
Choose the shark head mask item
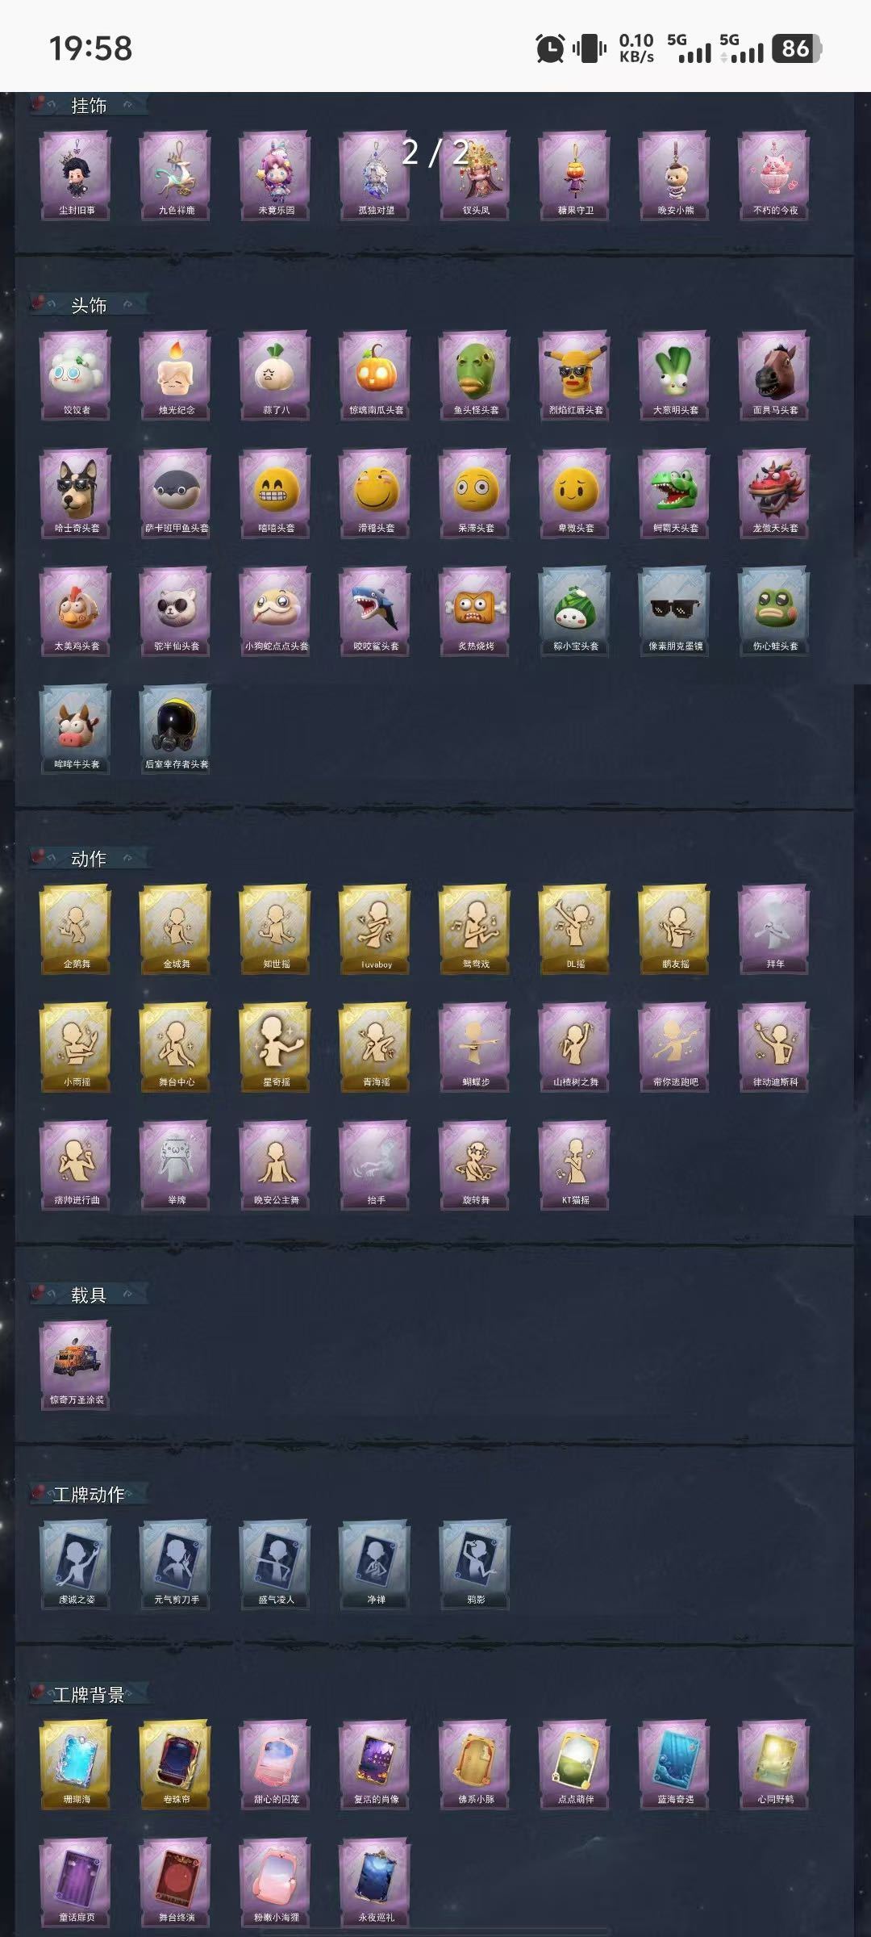tap(376, 611)
